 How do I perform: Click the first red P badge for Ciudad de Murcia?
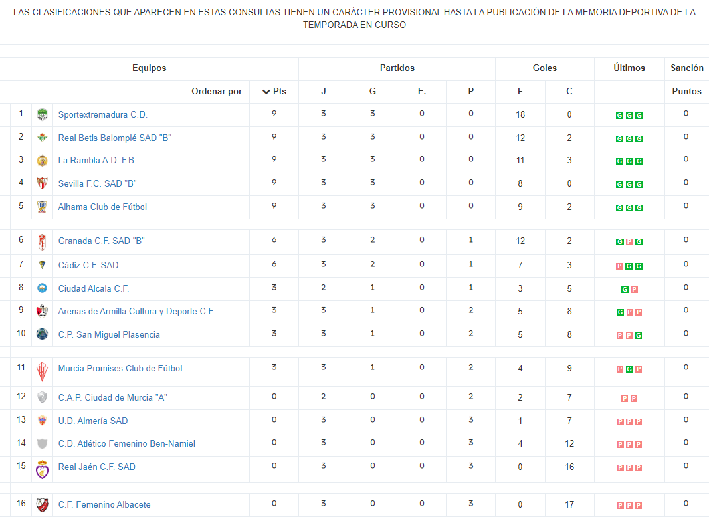625,399
